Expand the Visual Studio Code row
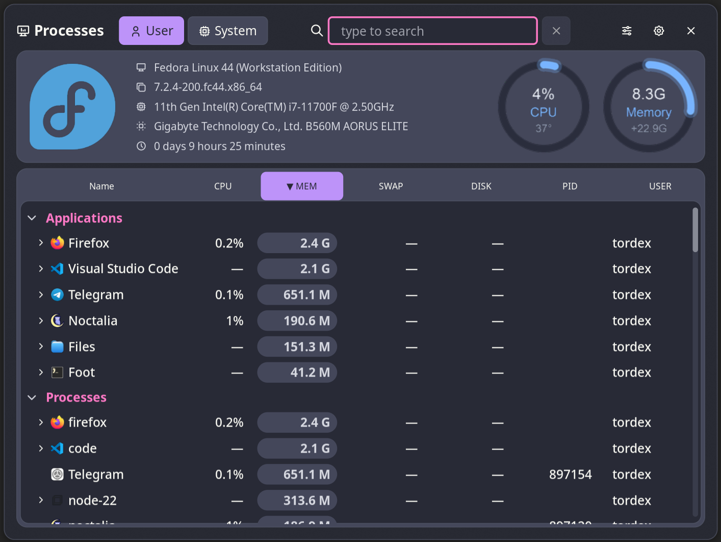Viewport: 721px width, 542px height. point(41,268)
